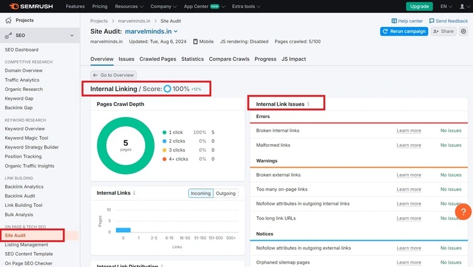Image resolution: width=473 pixels, height=267 pixels.
Task: Click green 1 click legend dot
Action: pyautogui.click(x=164, y=132)
